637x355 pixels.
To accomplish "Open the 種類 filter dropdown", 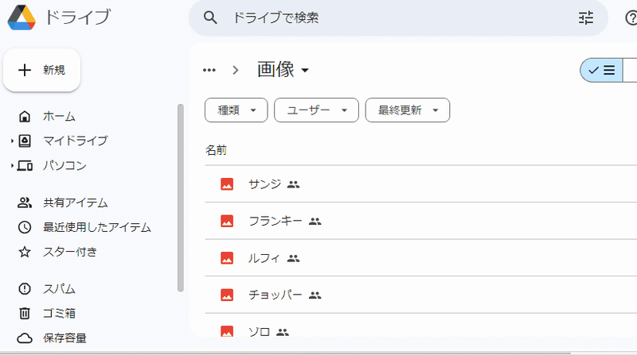I will tap(236, 110).
